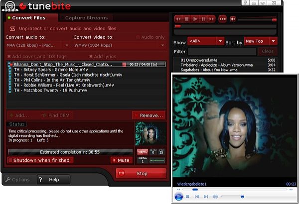Click the RS audials logo

(x=9, y=5)
